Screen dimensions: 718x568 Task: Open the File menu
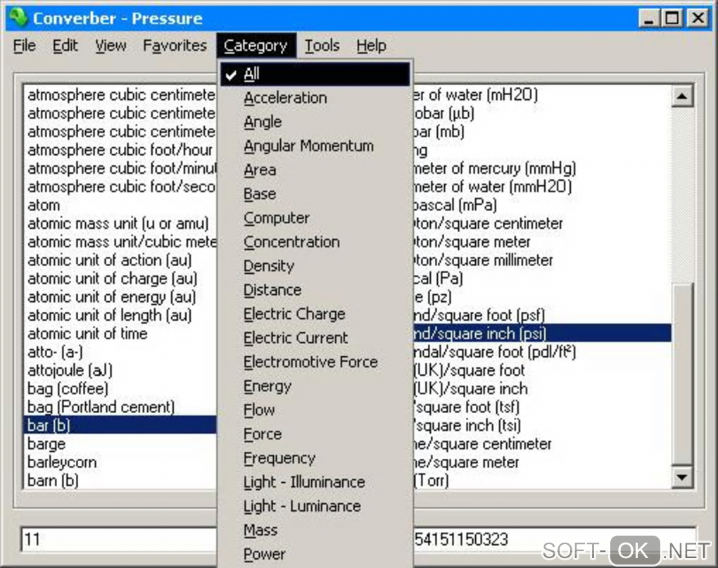point(24,45)
